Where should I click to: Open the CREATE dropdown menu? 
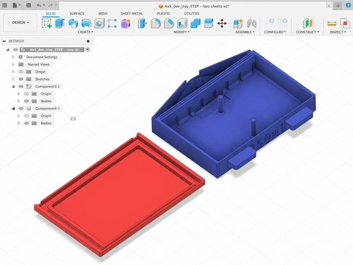pyautogui.click(x=85, y=32)
